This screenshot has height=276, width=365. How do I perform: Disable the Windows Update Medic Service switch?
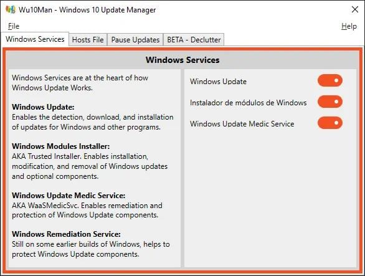click(x=330, y=123)
